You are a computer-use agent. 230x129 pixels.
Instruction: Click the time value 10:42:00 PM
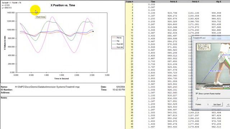pyautogui.click(x=119, y=90)
